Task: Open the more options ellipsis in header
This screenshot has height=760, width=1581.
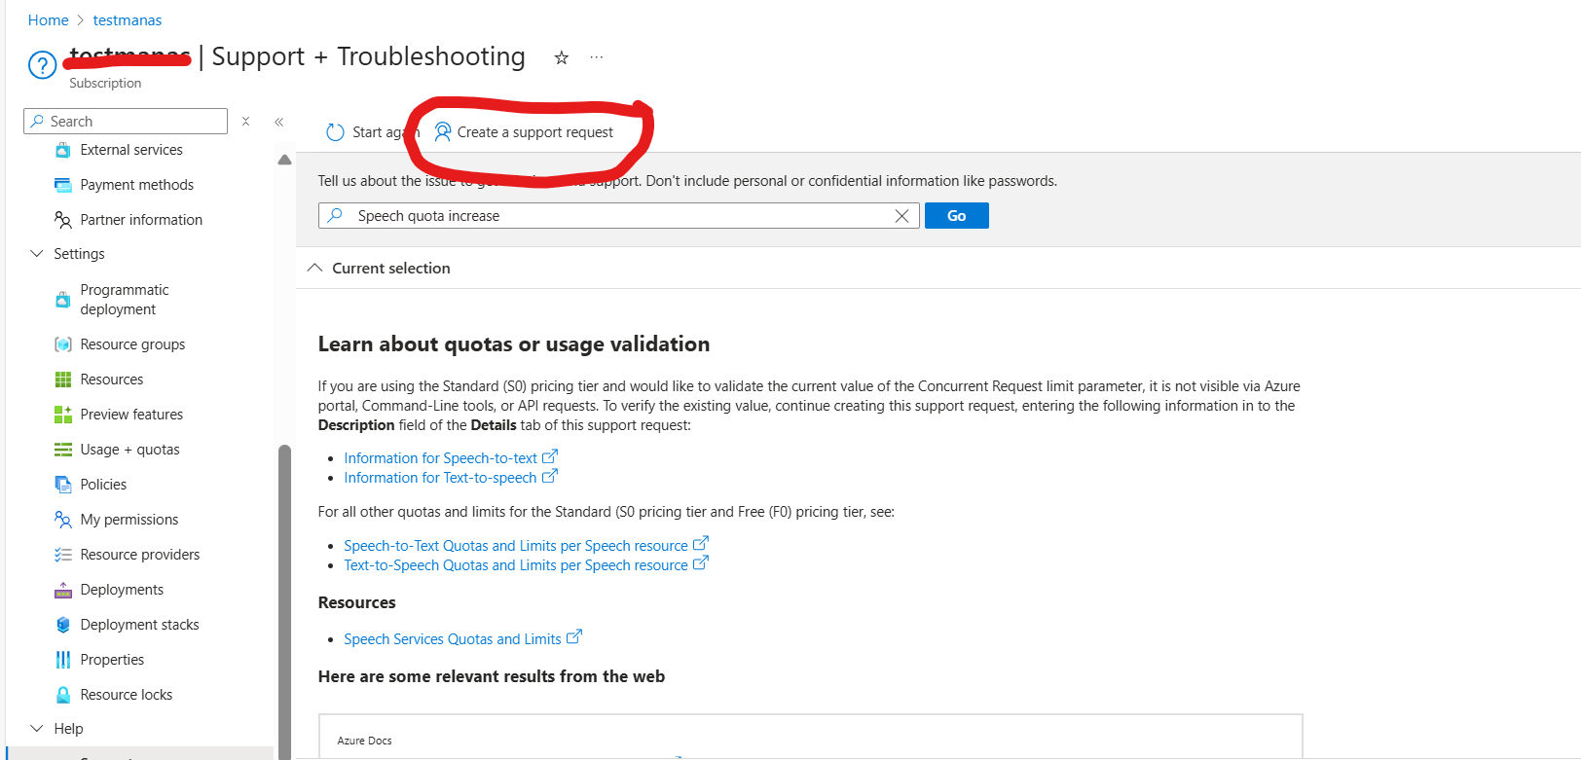Action: pyautogui.click(x=597, y=57)
